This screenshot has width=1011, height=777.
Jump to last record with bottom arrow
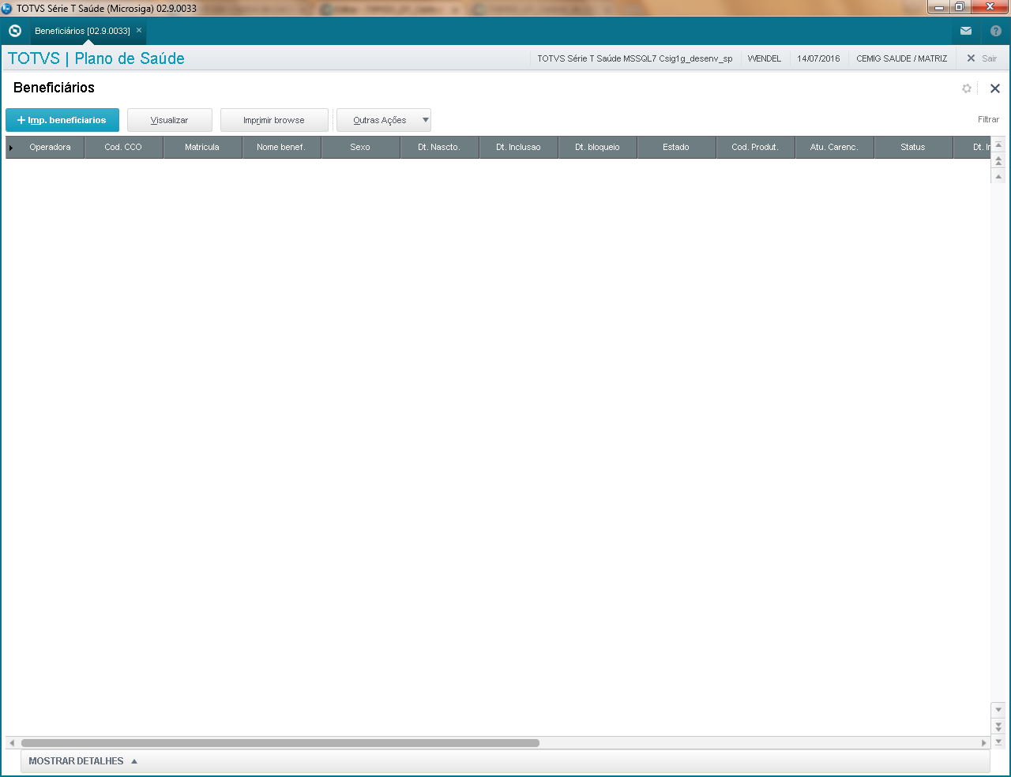click(x=998, y=741)
